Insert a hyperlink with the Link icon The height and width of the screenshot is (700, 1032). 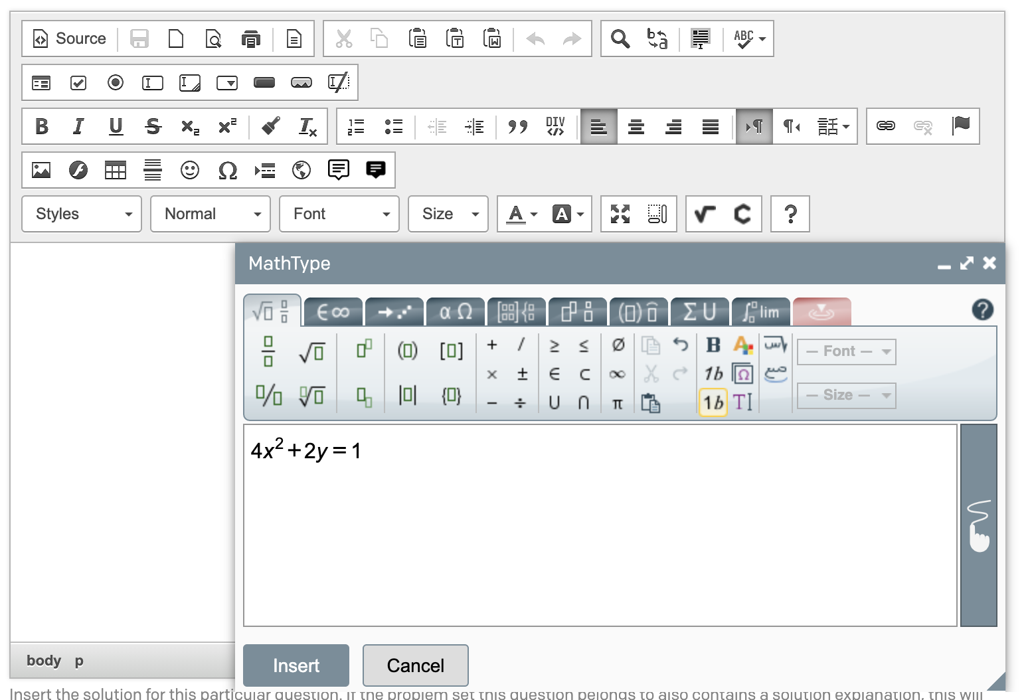click(x=886, y=126)
